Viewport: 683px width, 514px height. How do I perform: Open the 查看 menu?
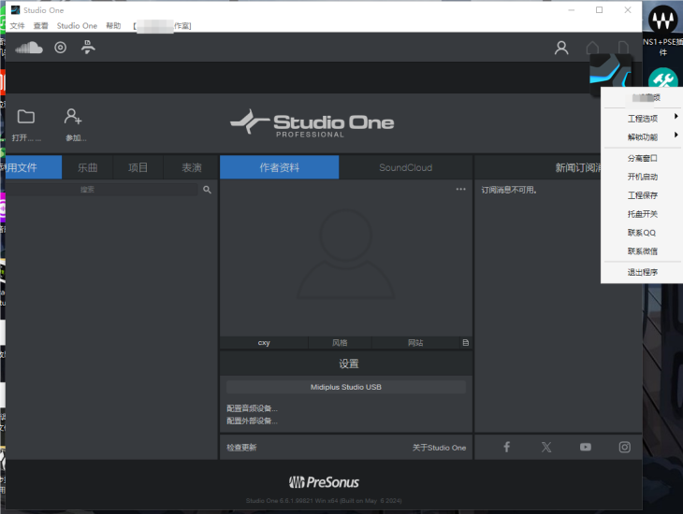[x=40, y=25]
